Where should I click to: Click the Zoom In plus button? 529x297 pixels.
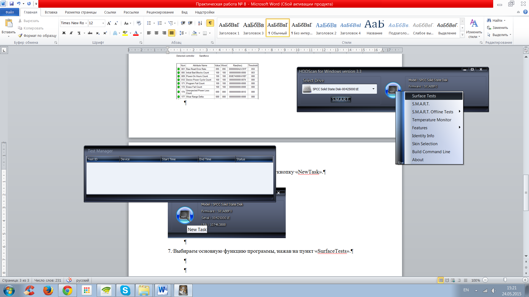tap(525, 280)
